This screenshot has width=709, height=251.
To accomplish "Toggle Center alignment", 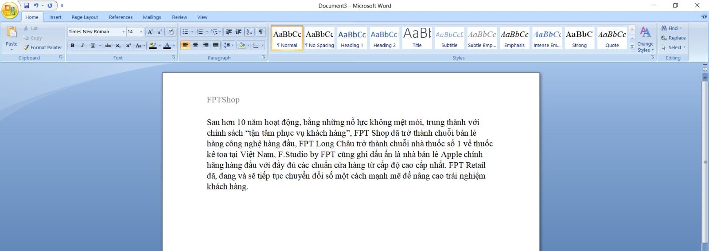I will pyautogui.click(x=195, y=45).
